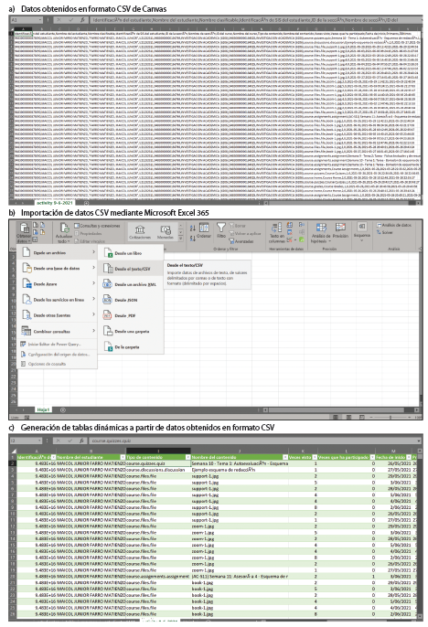Click the horizontal scrollbar in the import window

point(343,409)
